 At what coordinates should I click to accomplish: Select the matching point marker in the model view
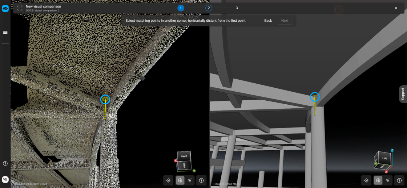pyautogui.click(x=315, y=97)
